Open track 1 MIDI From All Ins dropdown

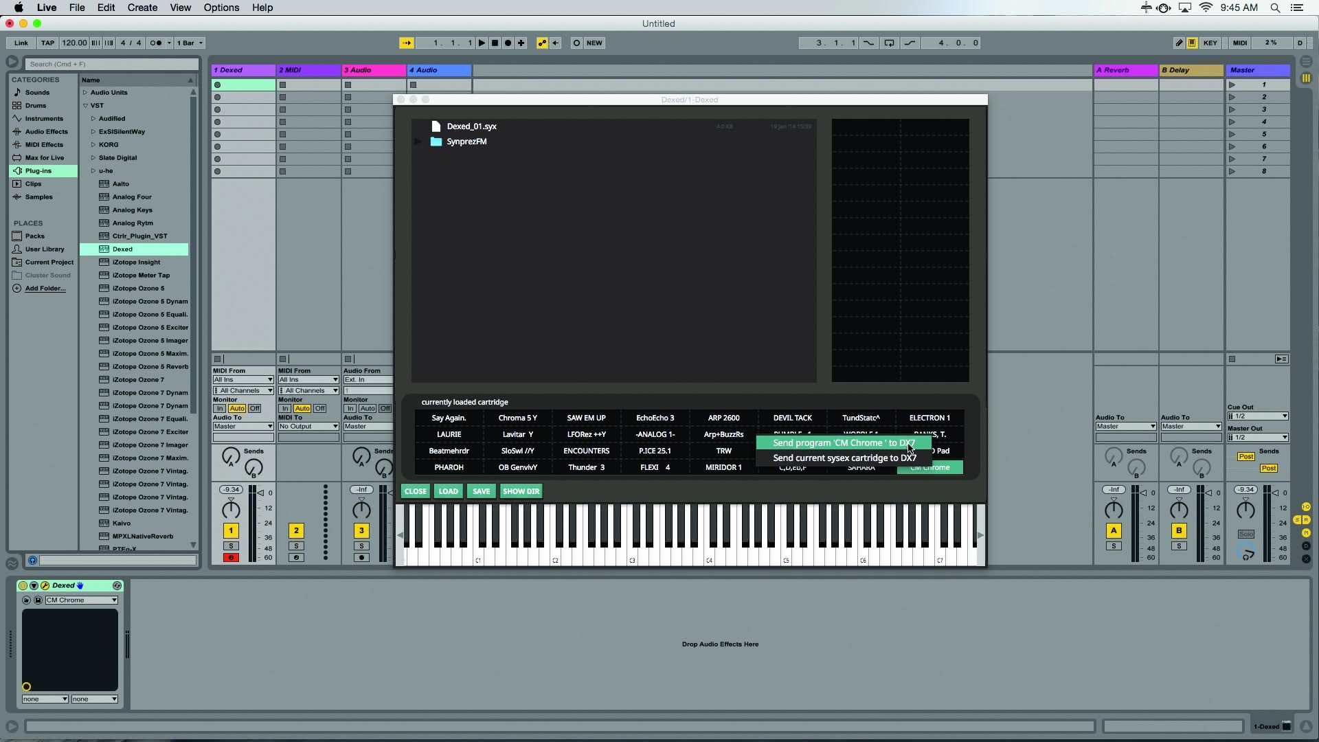click(243, 379)
